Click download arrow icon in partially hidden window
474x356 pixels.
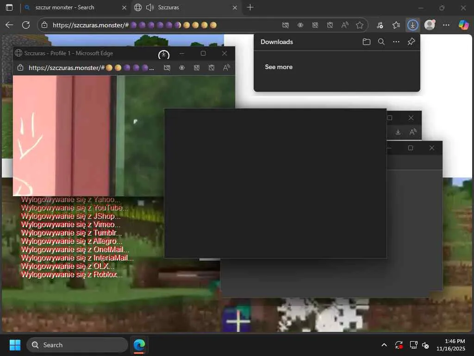[398, 132]
